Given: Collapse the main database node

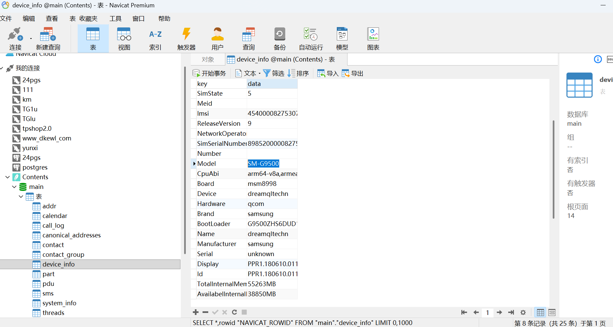Looking at the screenshot, I should 14,187.
